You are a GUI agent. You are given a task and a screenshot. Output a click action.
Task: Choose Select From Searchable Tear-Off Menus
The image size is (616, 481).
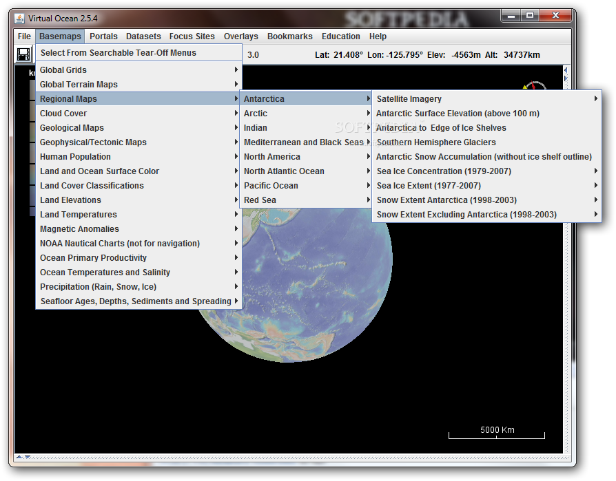click(138, 53)
